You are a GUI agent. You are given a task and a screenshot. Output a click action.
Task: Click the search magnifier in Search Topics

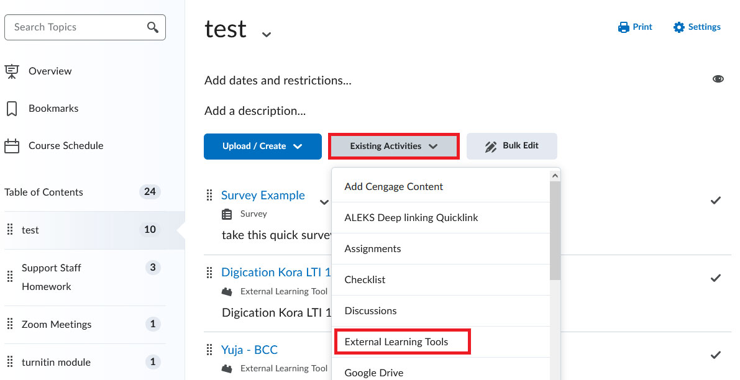152,27
